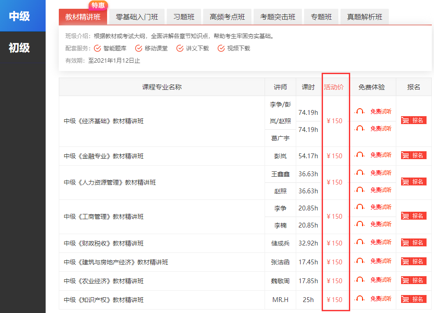Click the 视频下载 checkmark icon

point(221,48)
